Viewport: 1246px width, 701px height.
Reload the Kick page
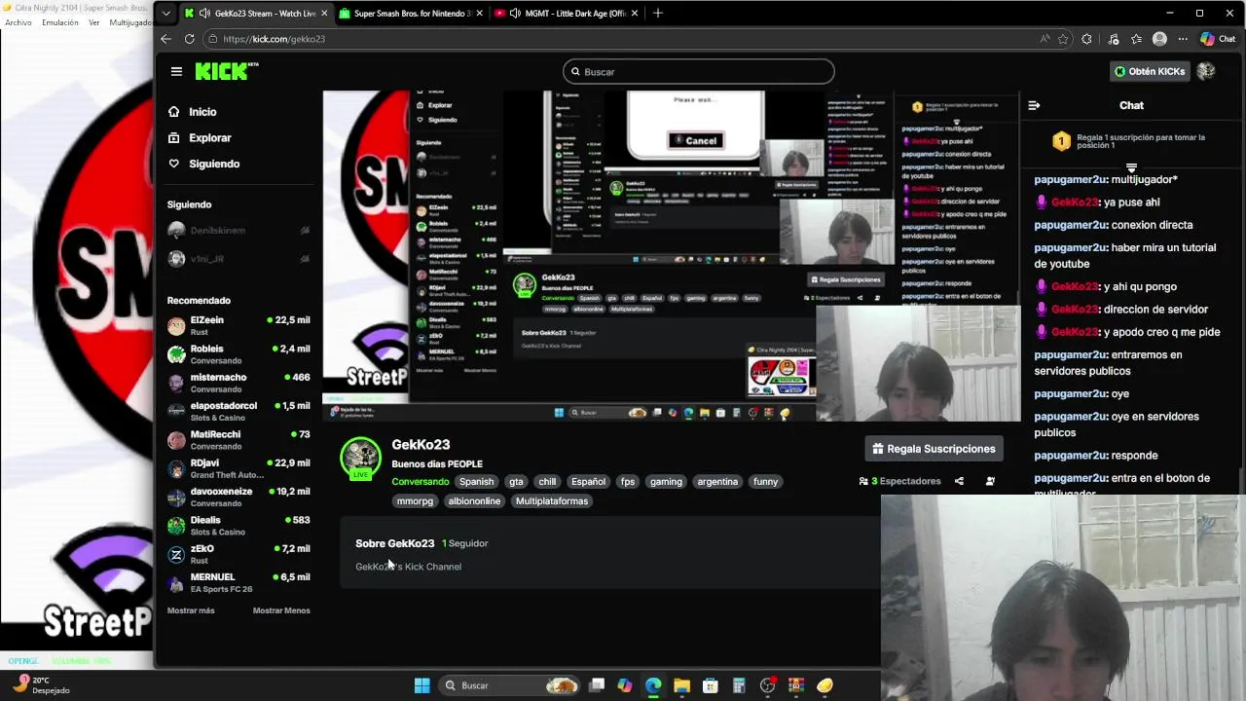[x=190, y=39]
